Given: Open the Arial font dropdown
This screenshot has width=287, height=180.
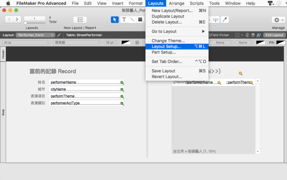Looking at the screenshot, I should pos(26,42).
